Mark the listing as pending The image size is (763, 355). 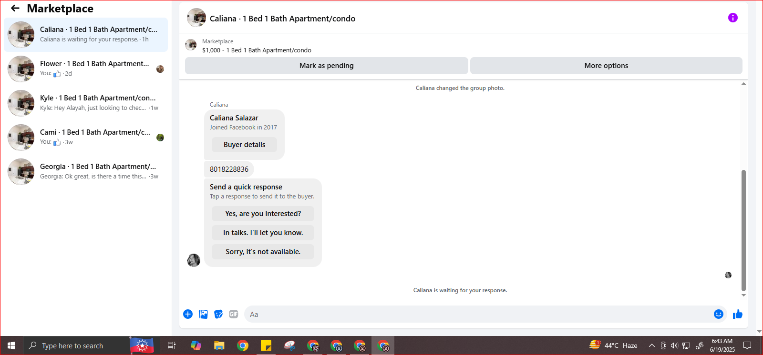pos(327,66)
